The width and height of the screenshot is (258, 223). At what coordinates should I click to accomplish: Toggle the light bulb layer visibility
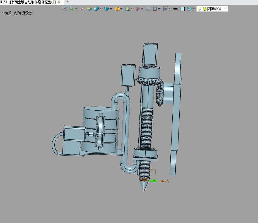pyautogui.click(x=200, y=9)
